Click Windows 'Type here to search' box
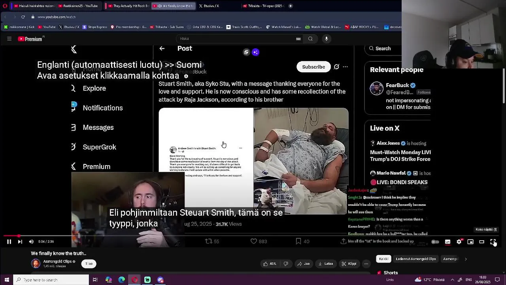This screenshot has height=285, width=506. (51, 280)
